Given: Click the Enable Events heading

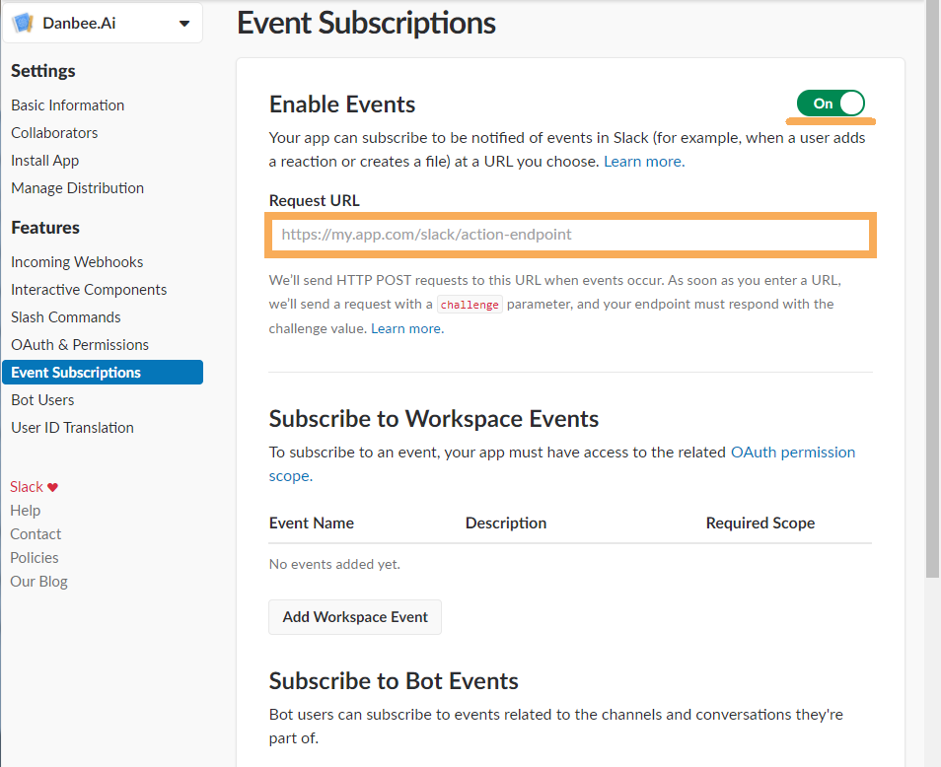Looking at the screenshot, I should click(342, 105).
